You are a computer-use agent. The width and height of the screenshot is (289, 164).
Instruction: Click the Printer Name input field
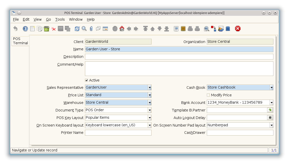(x=118, y=133)
